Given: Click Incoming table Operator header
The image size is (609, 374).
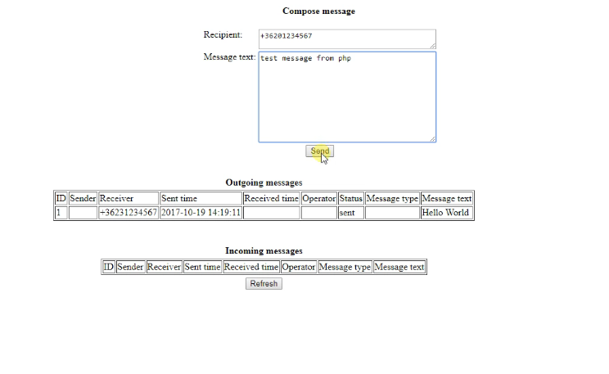Looking at the screenshot, I should [298, 267].
